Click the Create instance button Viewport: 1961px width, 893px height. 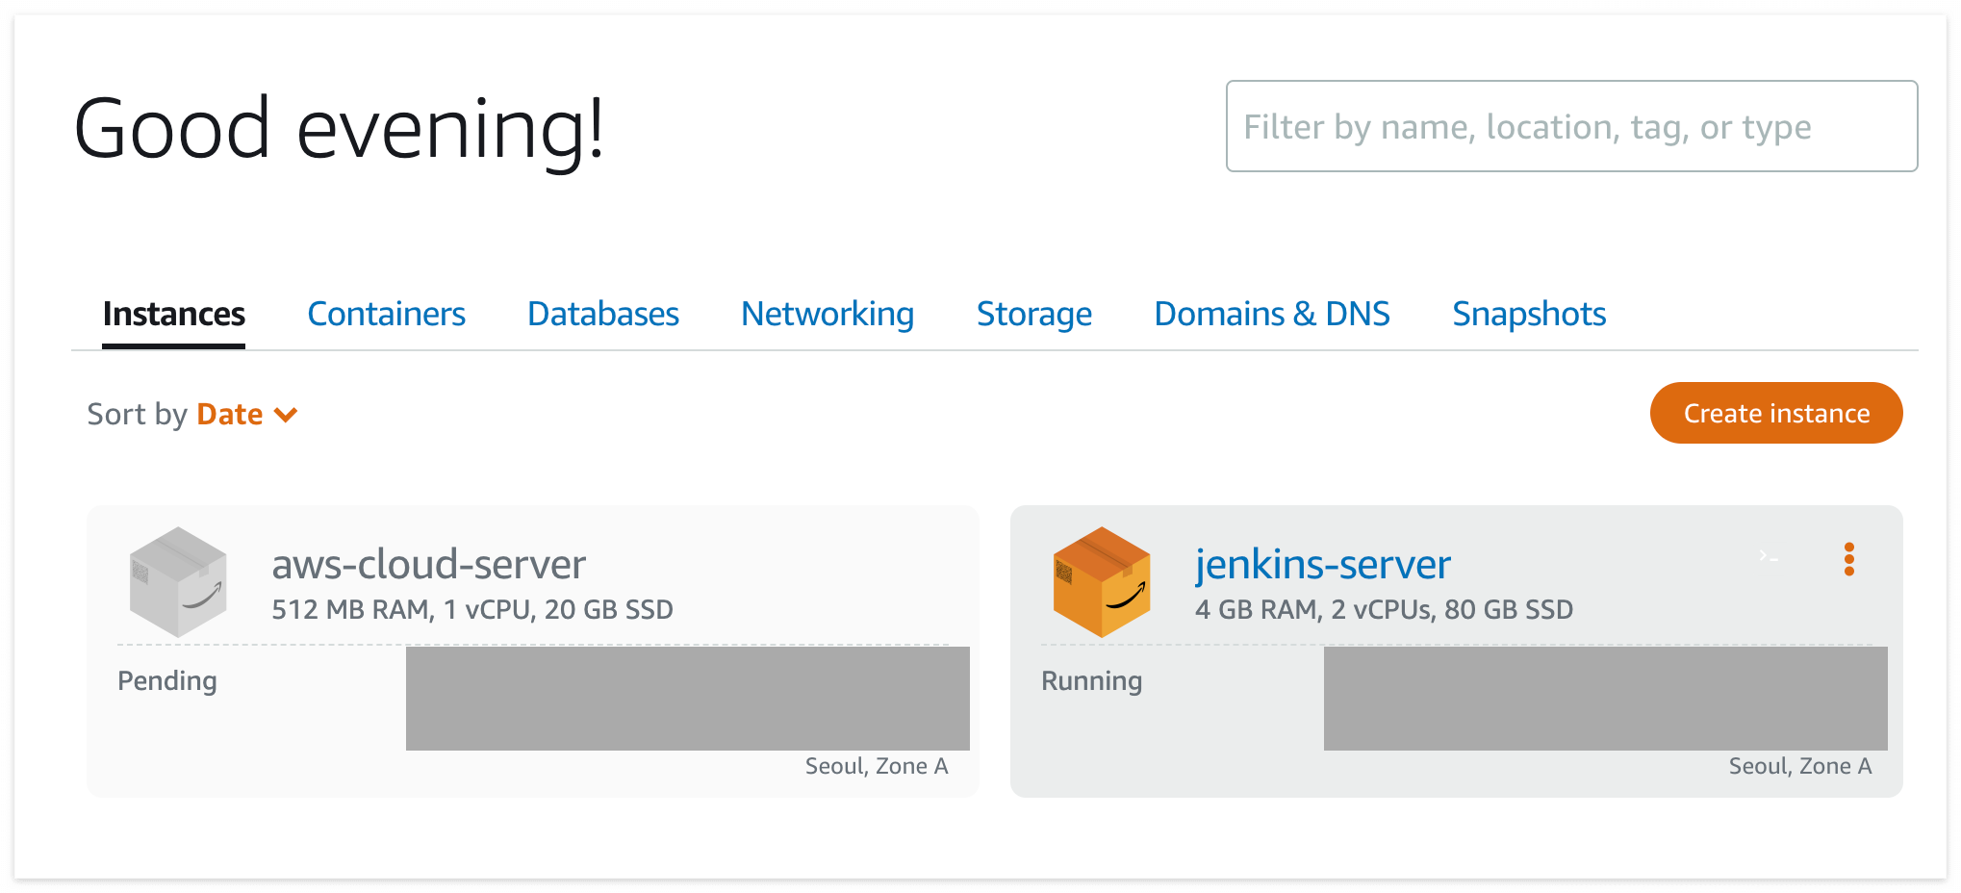(1776, 413)
